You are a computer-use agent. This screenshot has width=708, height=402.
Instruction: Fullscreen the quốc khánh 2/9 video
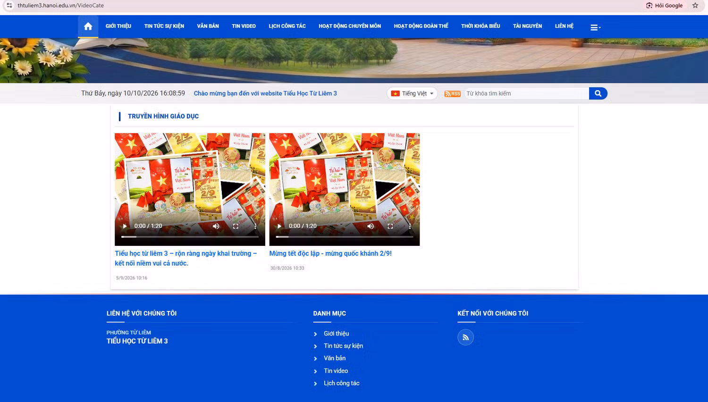click(x=390, y=226)
